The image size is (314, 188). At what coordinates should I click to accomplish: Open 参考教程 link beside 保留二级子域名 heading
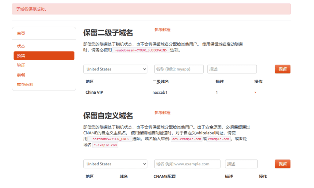click(x=162, y=30)
